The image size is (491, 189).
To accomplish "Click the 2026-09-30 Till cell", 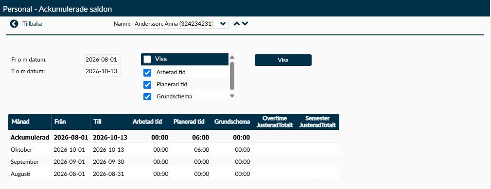I will pyautogui.click(x=108, y=162).
